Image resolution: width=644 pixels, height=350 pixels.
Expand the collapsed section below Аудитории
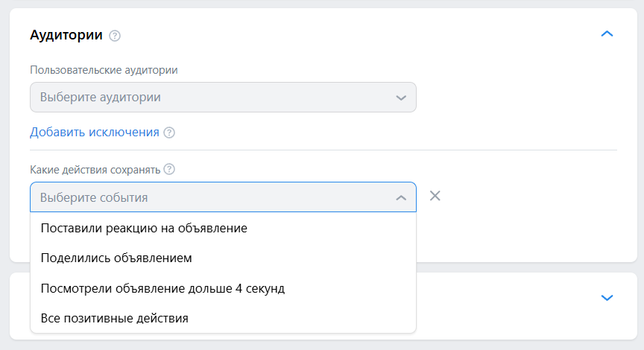coord(607,298)
